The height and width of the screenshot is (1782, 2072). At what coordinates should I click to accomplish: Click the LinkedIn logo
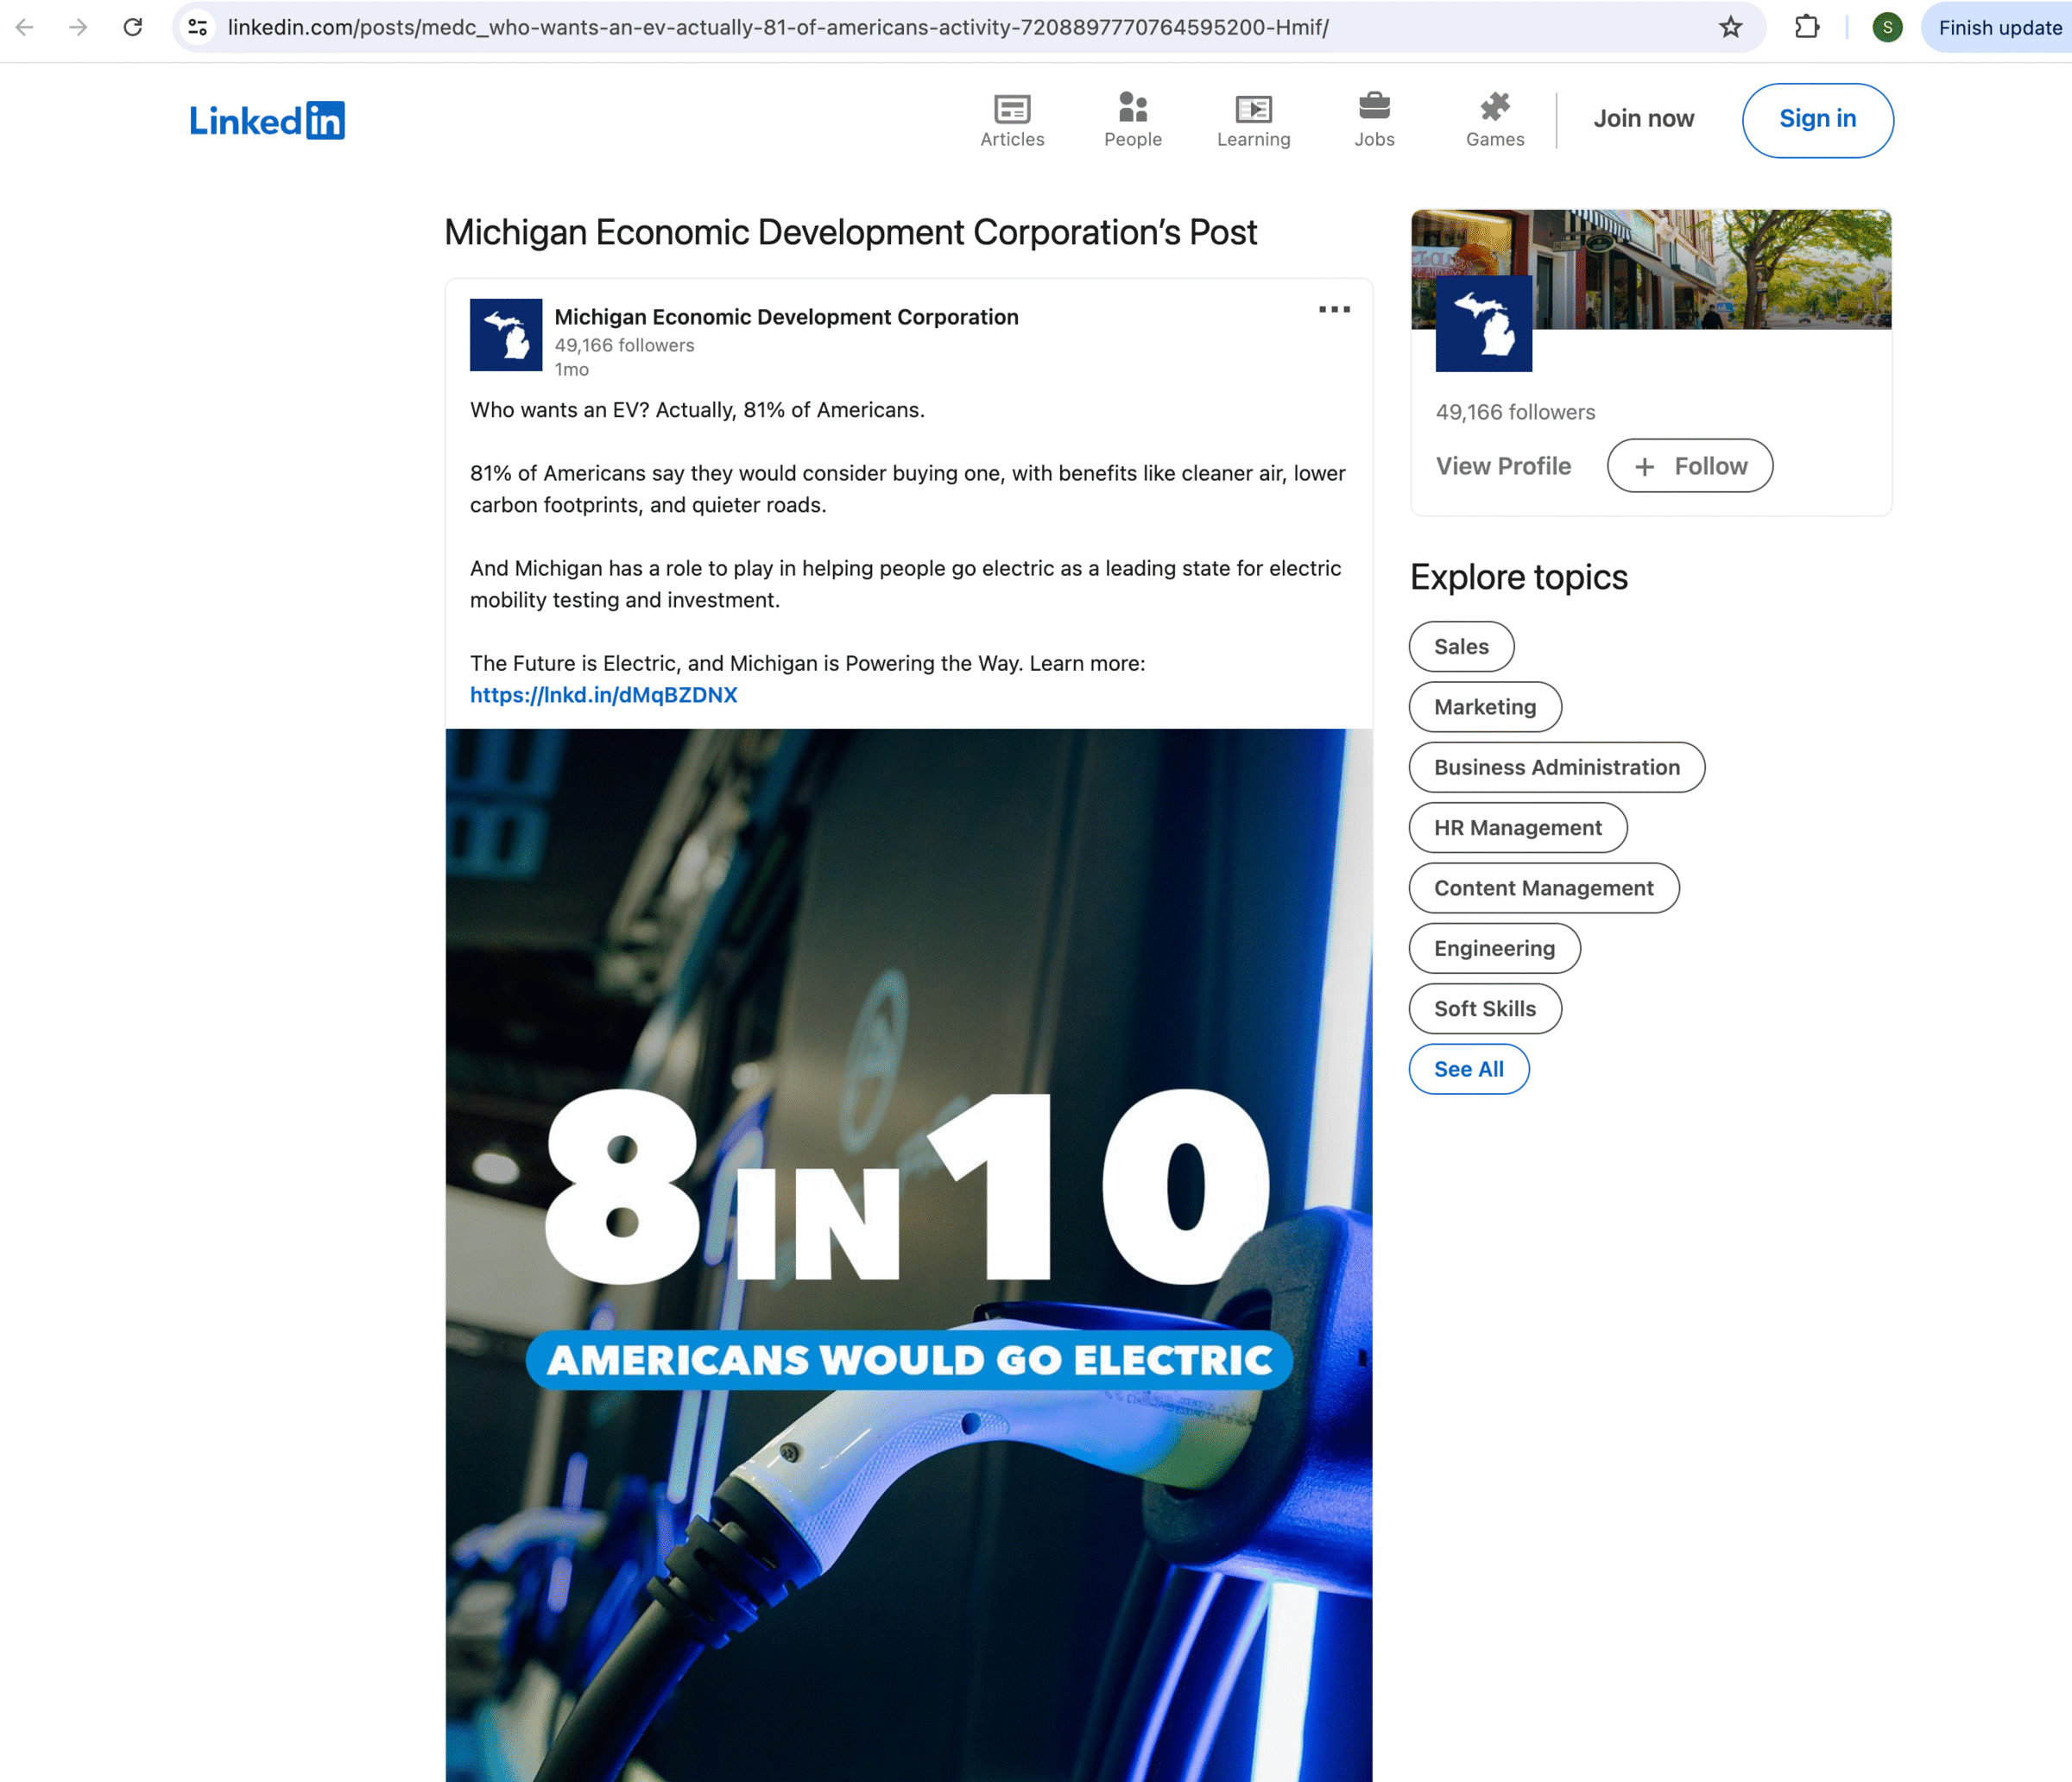click(x=267, y=120)
